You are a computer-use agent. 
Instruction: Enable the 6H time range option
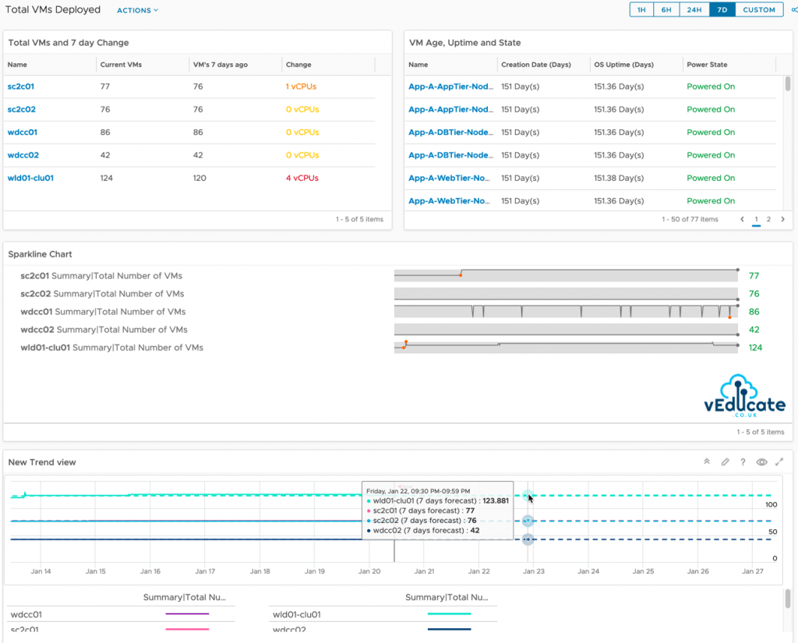pos(667,9)
